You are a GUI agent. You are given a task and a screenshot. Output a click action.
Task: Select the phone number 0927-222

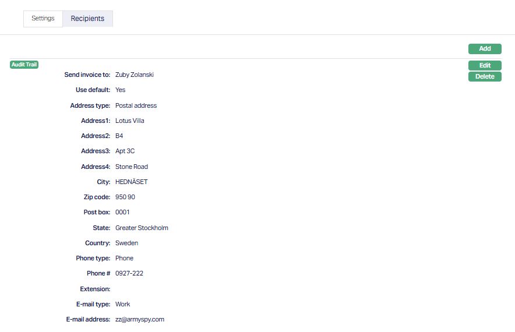tap(129, 273)
